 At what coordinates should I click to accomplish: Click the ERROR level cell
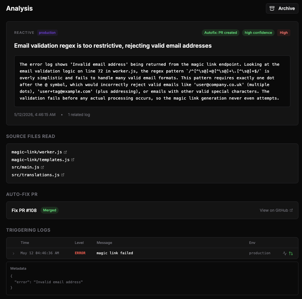click(x=80, y=253)
